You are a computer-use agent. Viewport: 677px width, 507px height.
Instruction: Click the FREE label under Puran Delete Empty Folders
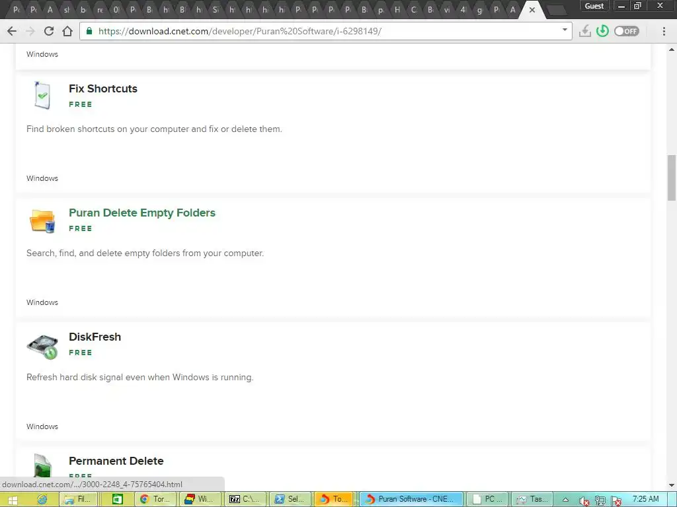80,228
